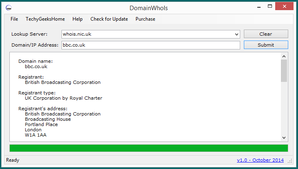Click the green progress bar

(x=149, y=148)
